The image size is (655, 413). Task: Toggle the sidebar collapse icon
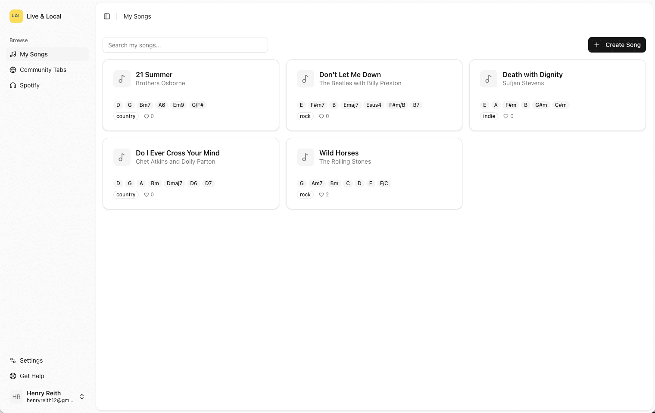107,16
